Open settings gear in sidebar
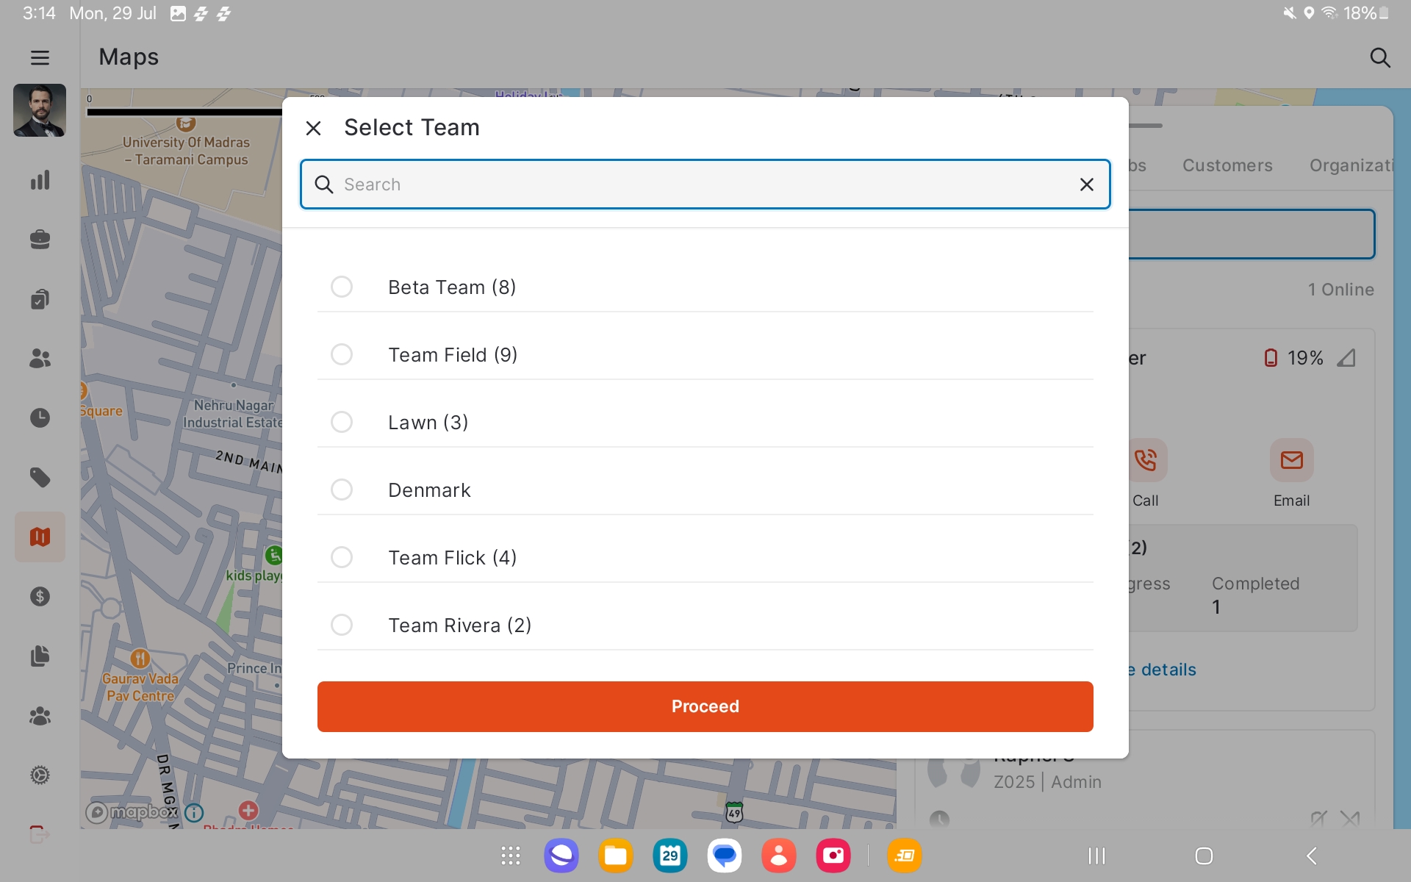 point(40,775)
